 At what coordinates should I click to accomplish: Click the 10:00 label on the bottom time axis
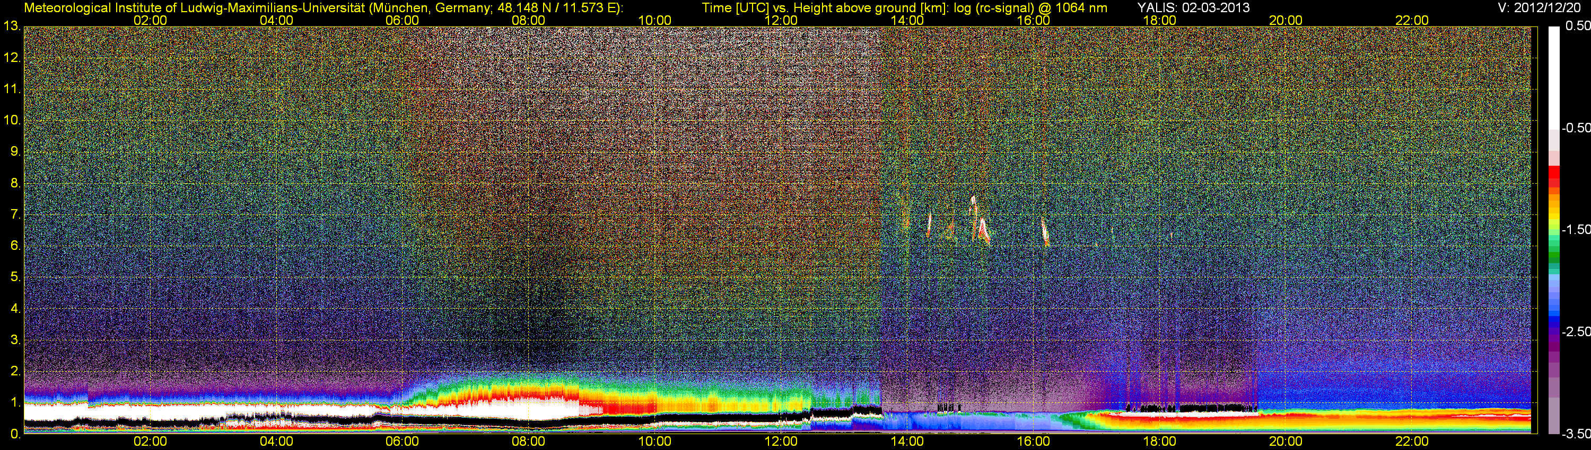654,442
